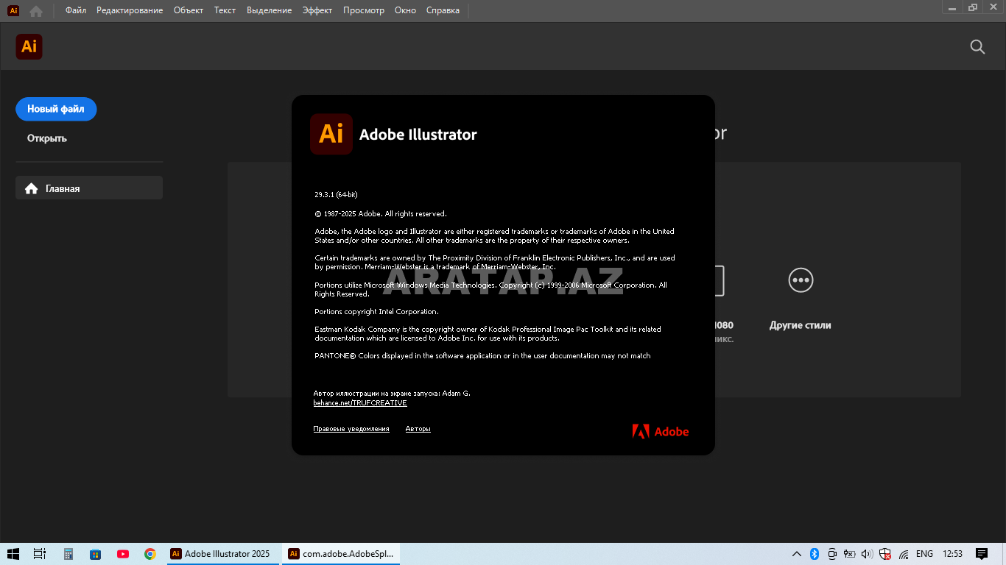Open the Microsoft Store taskbar icon
The width and height of the screenshot is (1006, 565).
tap(95, 554)
